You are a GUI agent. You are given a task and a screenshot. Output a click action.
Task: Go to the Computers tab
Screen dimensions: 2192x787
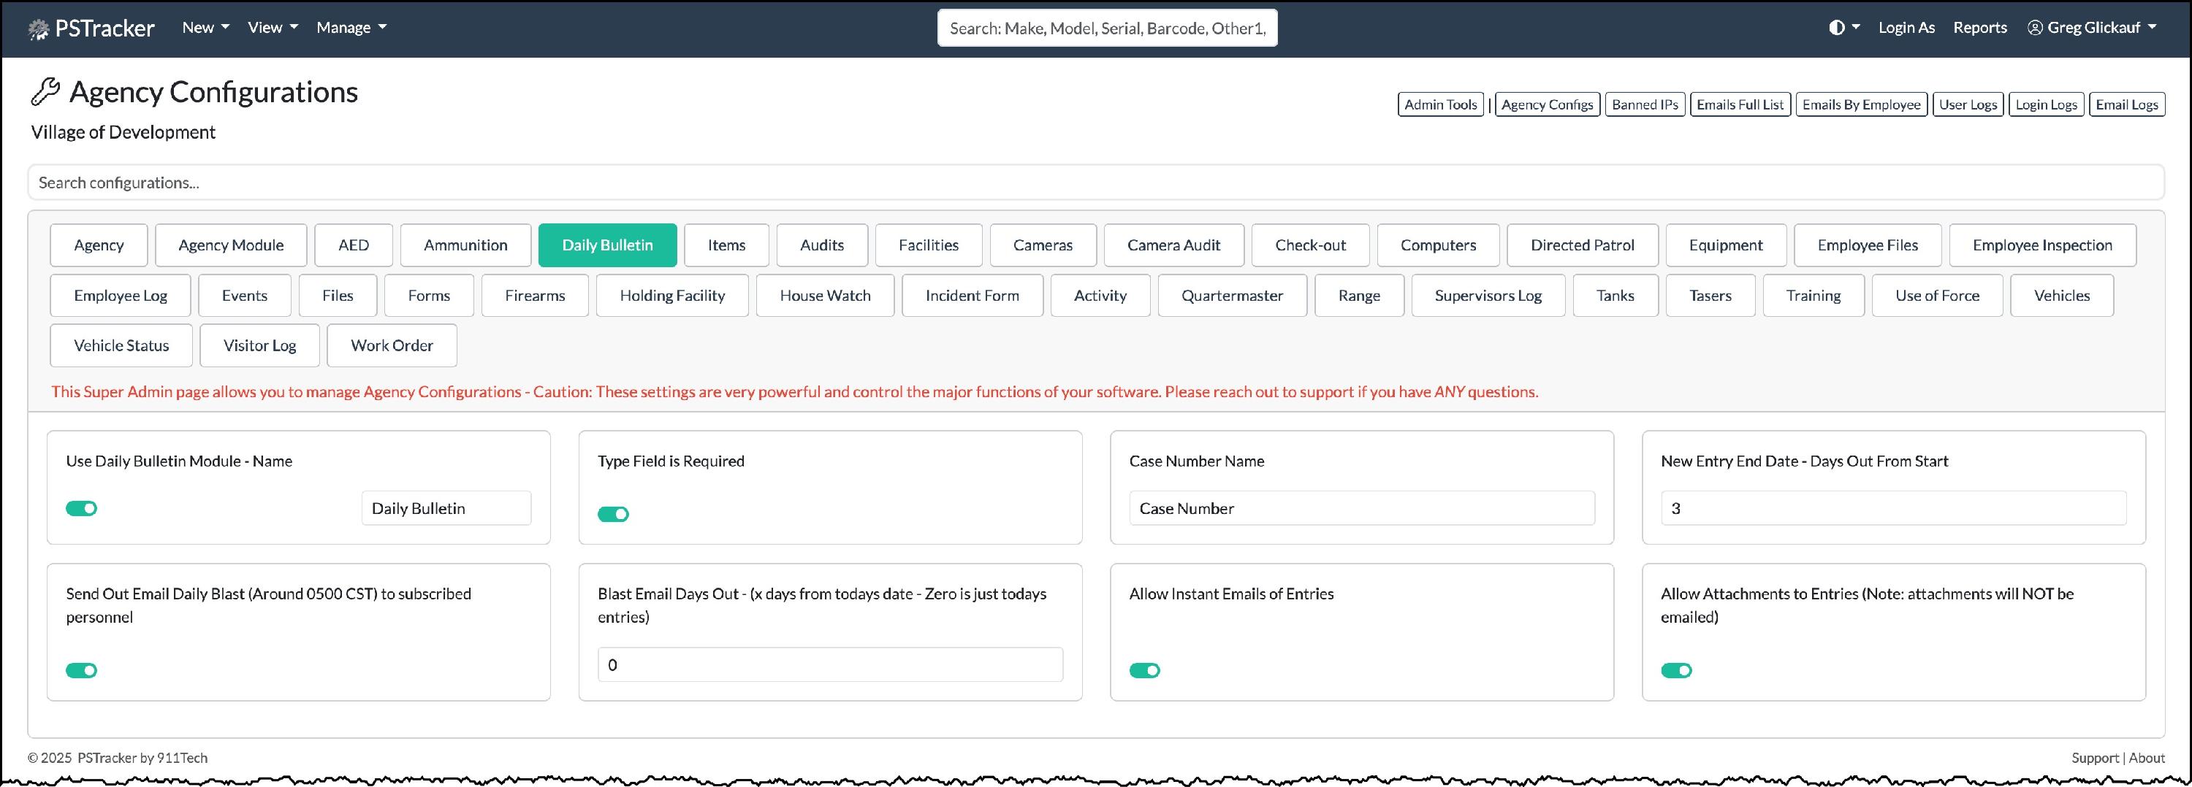click(x=1439, y=245)
